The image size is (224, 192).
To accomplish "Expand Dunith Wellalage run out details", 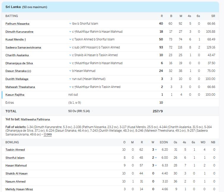I will [70, 79].
